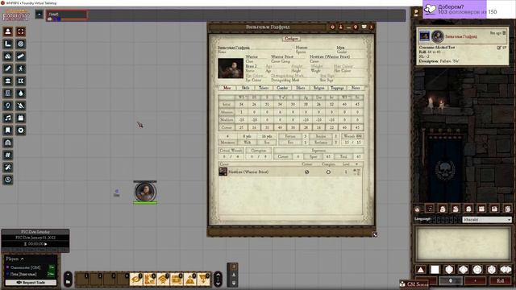Switch to the Effects tab

(301, 88)
